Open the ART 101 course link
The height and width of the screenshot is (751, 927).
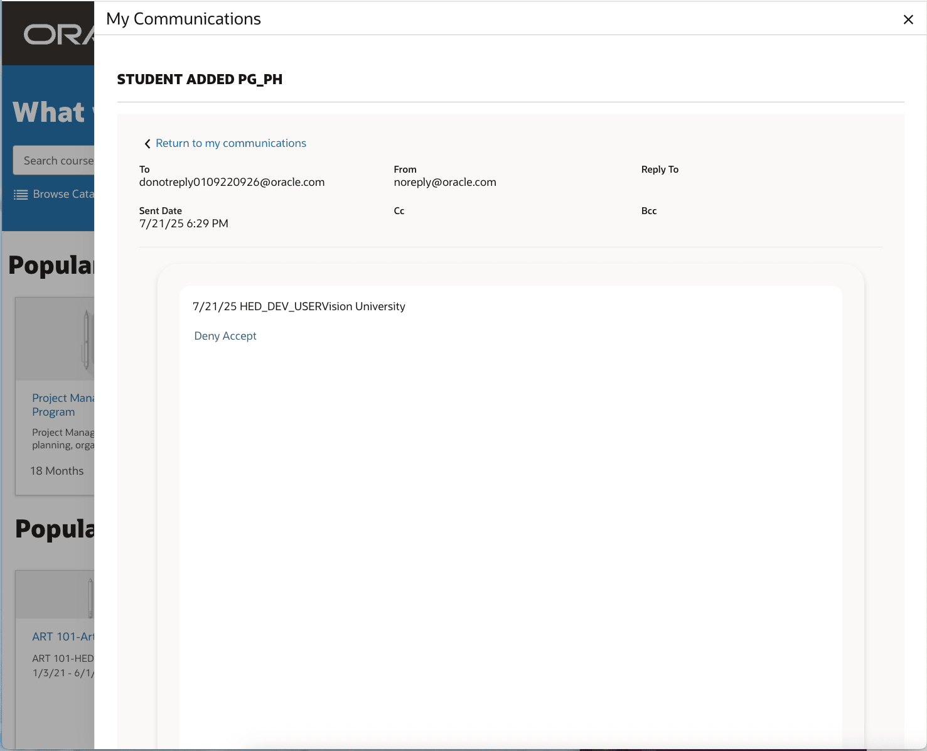click(63, 637)
